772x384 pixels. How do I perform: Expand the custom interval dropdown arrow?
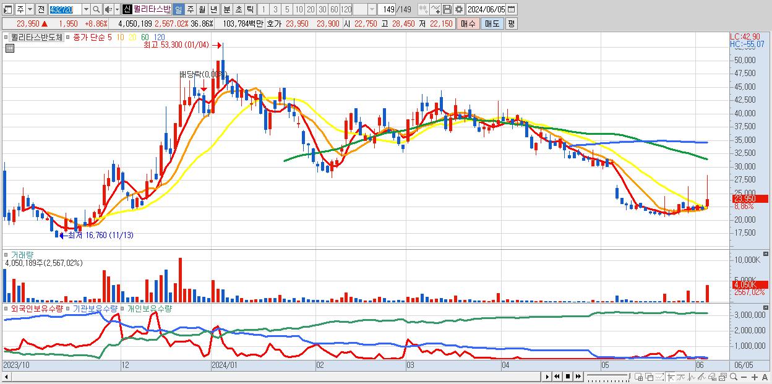pyautogui.click(x=372, y=9)
